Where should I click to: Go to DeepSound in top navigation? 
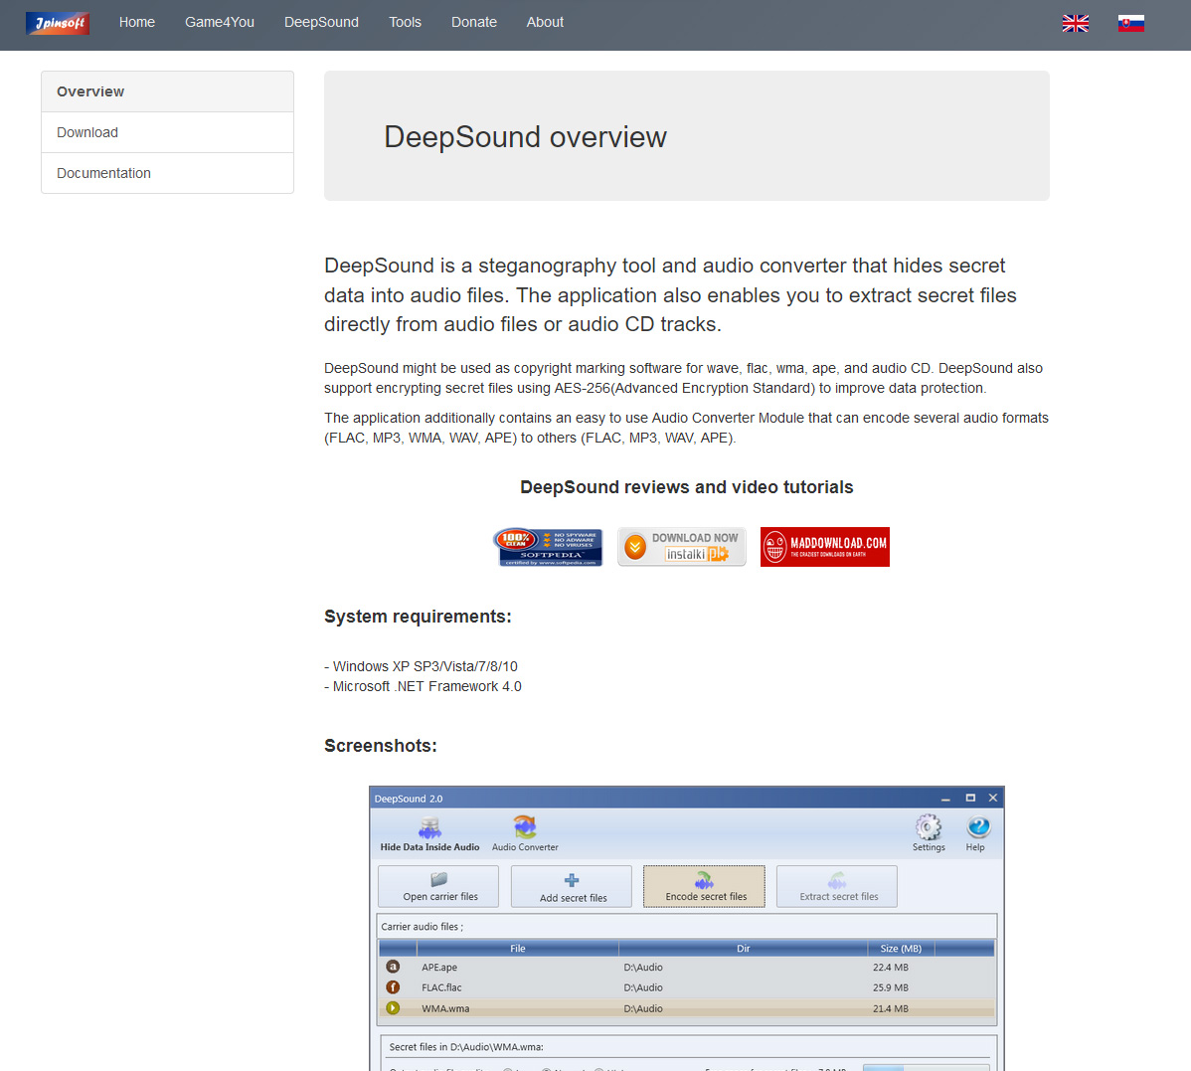tap(321, 22)
